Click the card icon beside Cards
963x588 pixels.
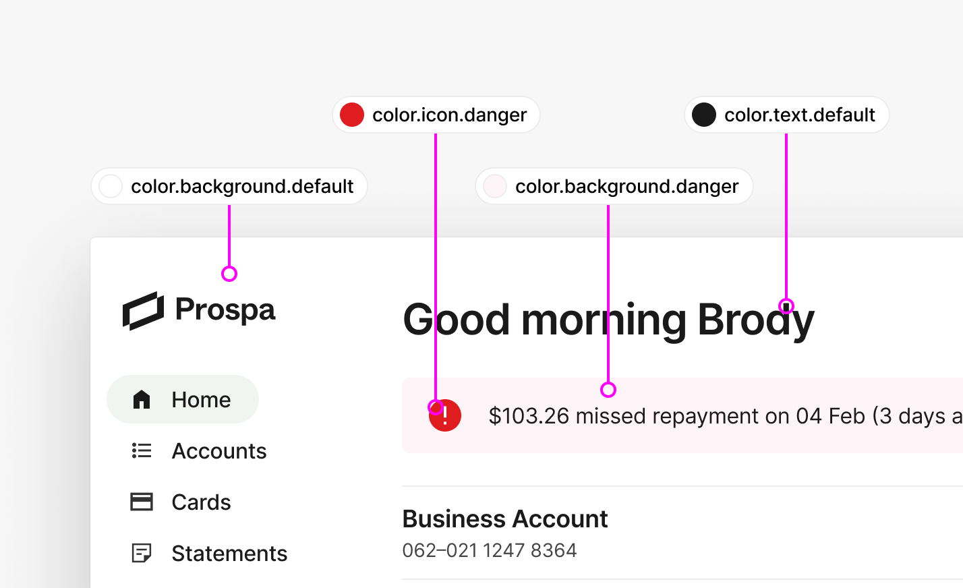(x=142, y=502)
